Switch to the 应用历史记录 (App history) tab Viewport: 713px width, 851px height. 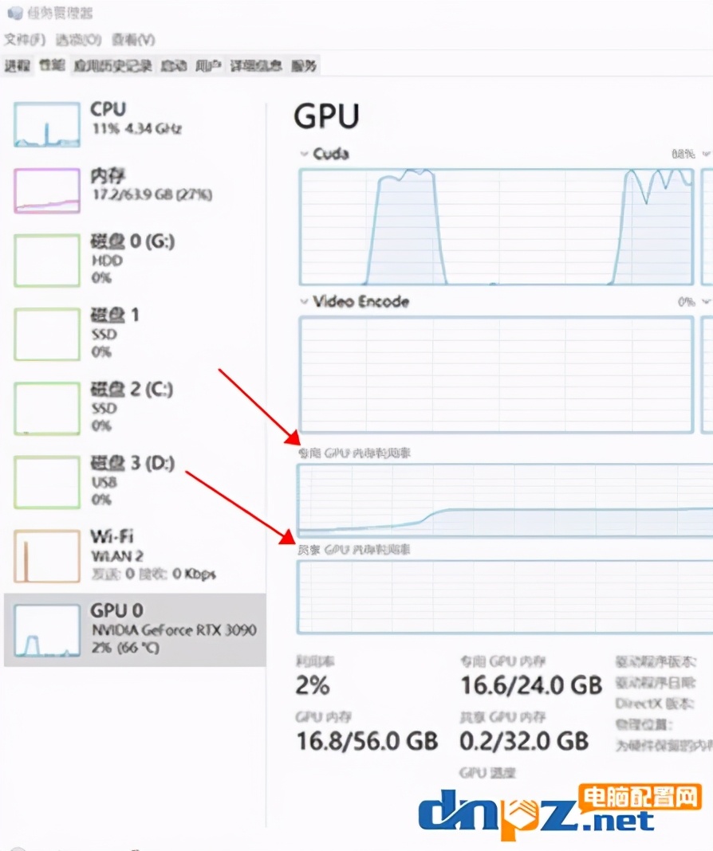pos(112,66)
